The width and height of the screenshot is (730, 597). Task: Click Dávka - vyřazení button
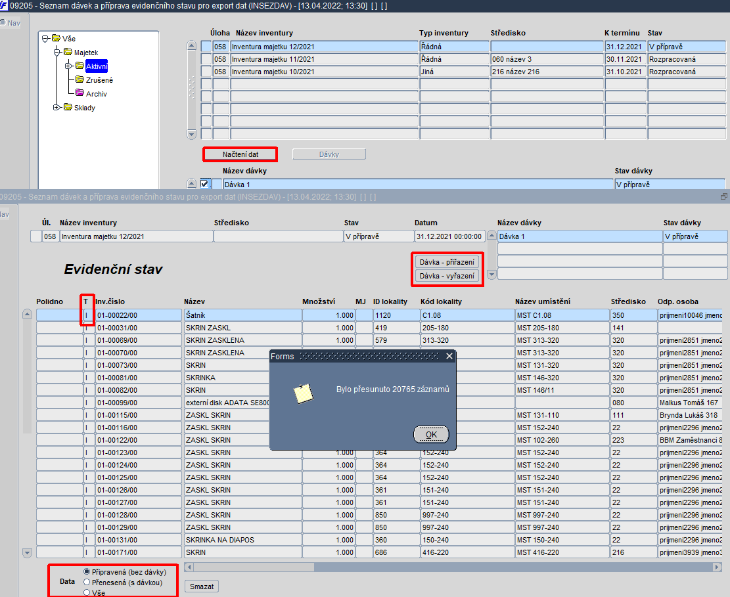coord(447,276)
